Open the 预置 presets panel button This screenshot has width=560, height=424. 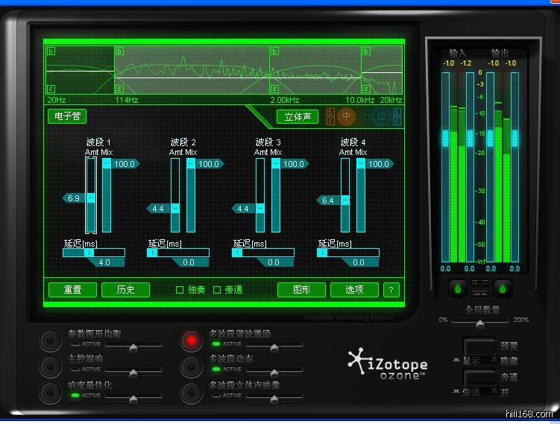tap(480, 347)
